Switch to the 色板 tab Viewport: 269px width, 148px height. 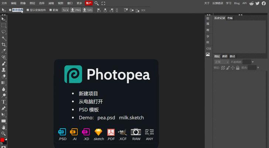point(230,18)
